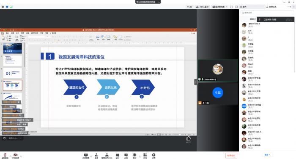296x159 pixels.
Task: Click the 21世纪 arrow shape on slide
Action: 143,87
